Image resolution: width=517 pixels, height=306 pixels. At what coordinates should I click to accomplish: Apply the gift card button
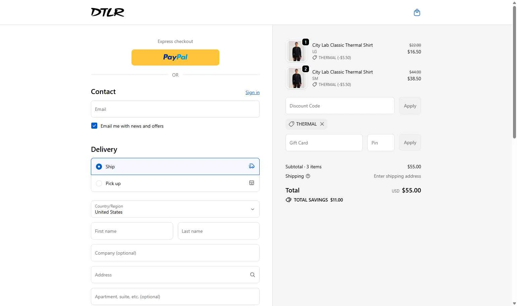410,142
